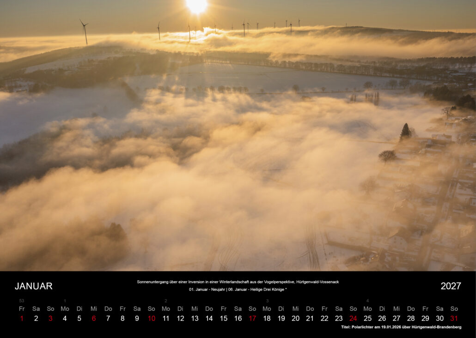The height and width of the screenshot is (338, 476).
Task: Click red Sunday date 10
Action: point(152,318)
